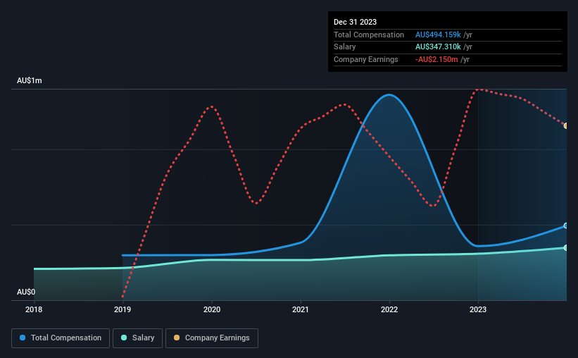Click the Company Earnings tooltip row label
This screenshot has height=358, width=578.
pyautogui.click(x=365, y=59)
